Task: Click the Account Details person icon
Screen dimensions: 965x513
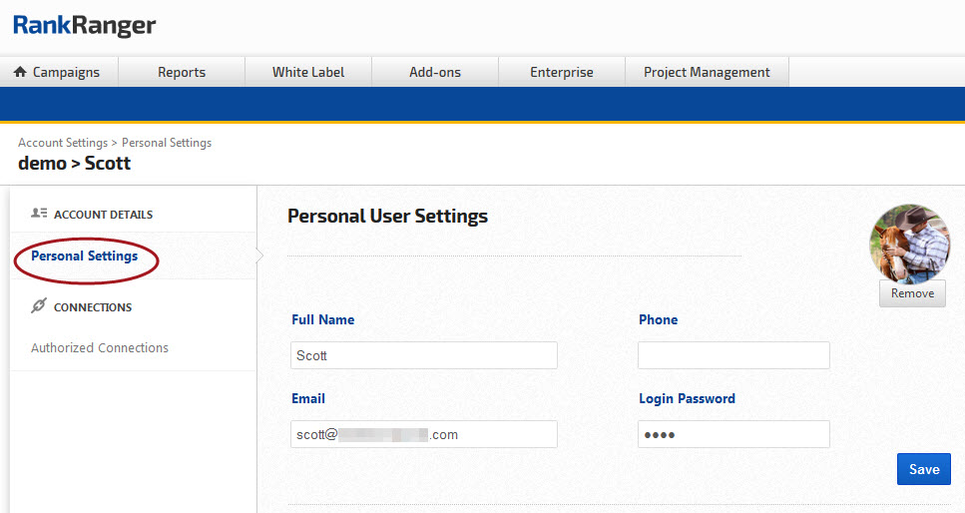Action: 39,214
